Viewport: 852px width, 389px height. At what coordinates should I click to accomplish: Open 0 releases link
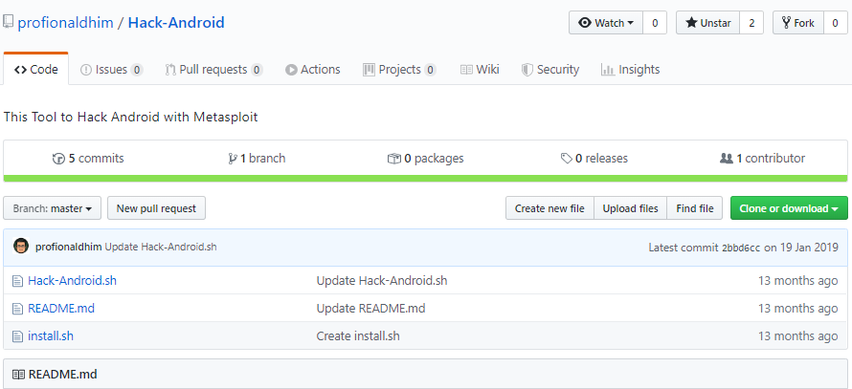(594, 159)
